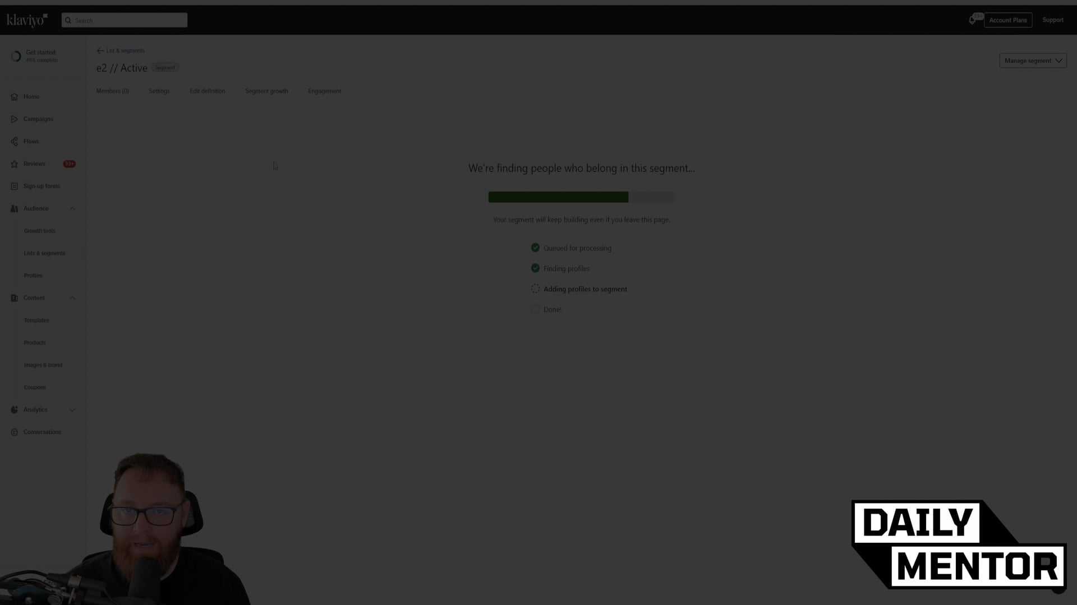Drag the segment building progress bar
1077x605 pixels.
[581, 197]
